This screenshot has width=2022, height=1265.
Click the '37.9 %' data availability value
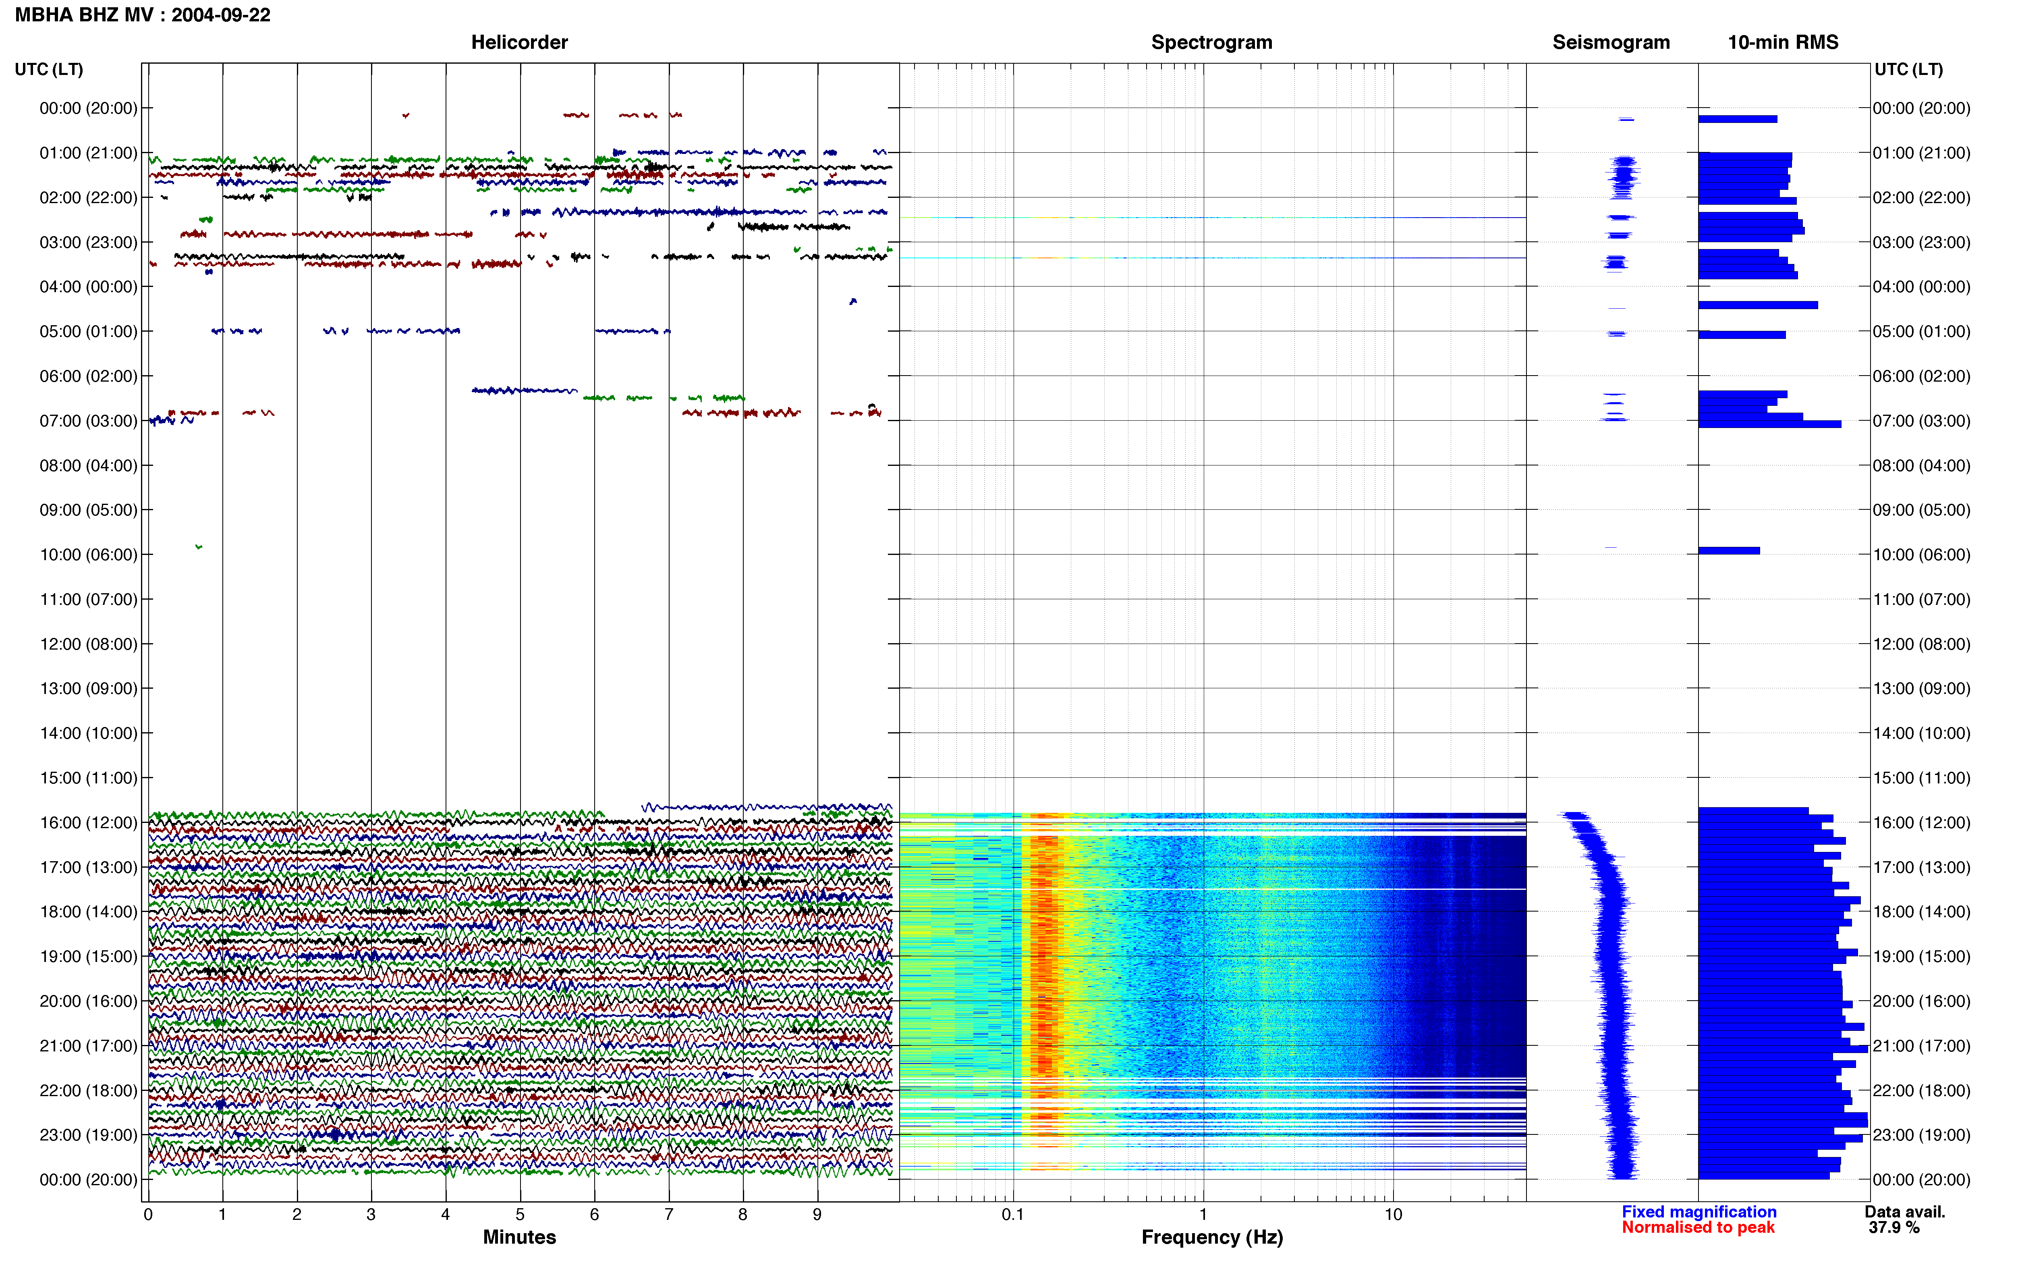[1894, 1228]
